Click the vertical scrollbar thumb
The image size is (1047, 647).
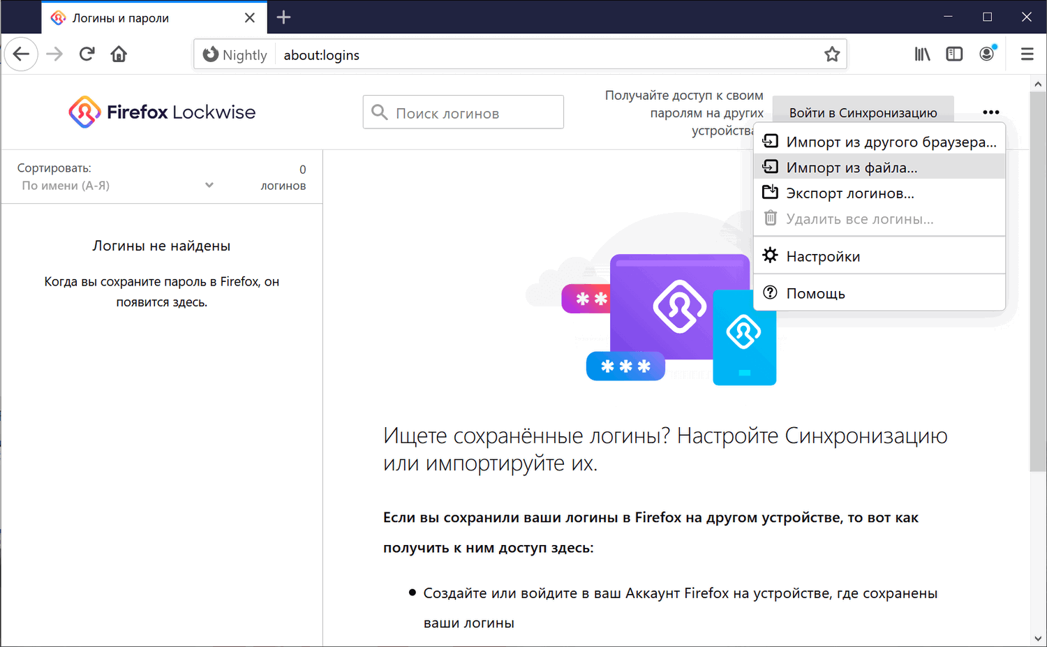(1038, 281)
